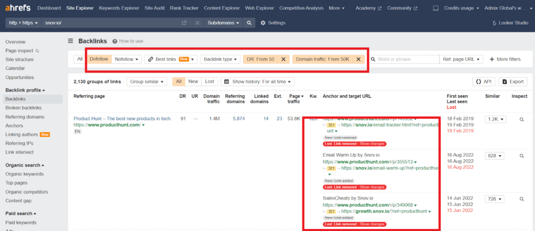The width and height of the screenshot is (535, 231).
Task: Expand Credits usage dropdown
Action: coord(461,8)
